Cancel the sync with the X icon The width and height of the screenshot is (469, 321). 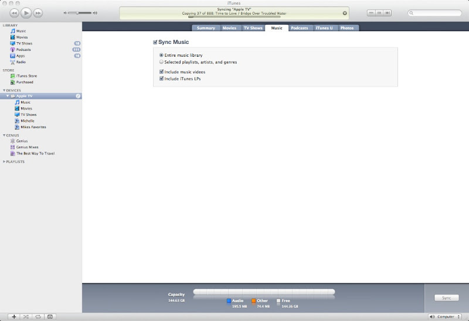click(345, 13)
